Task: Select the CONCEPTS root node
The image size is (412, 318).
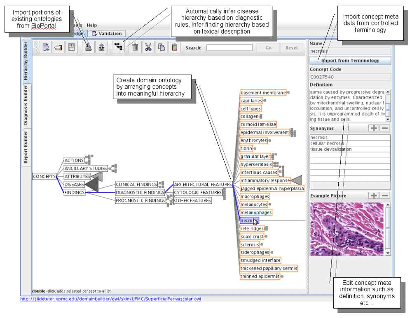Action: tap(44, 176)
